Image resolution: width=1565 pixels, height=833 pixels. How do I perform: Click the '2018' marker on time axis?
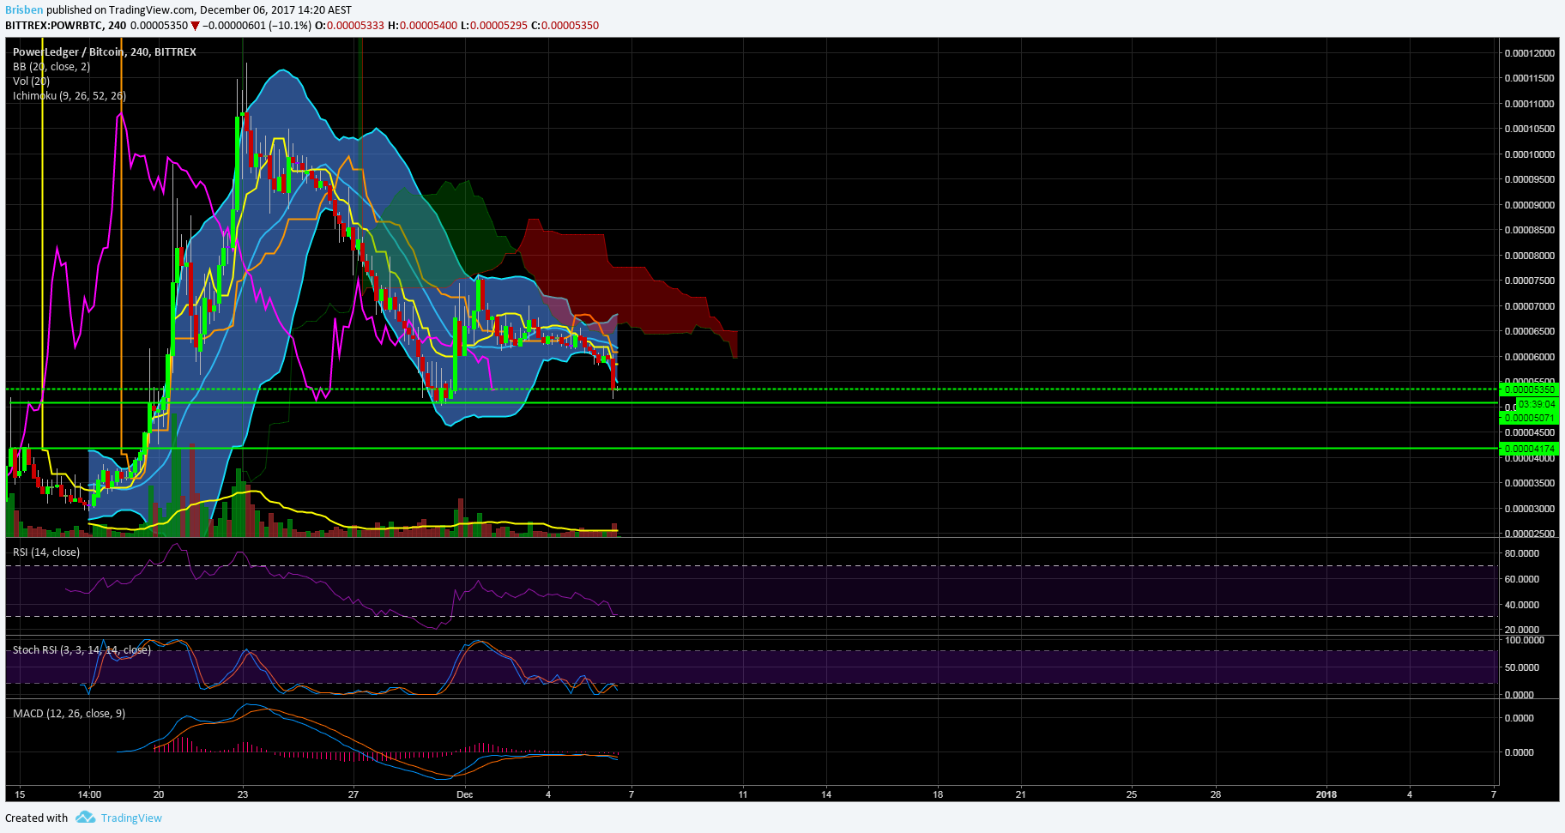[x=1326, y=794]
